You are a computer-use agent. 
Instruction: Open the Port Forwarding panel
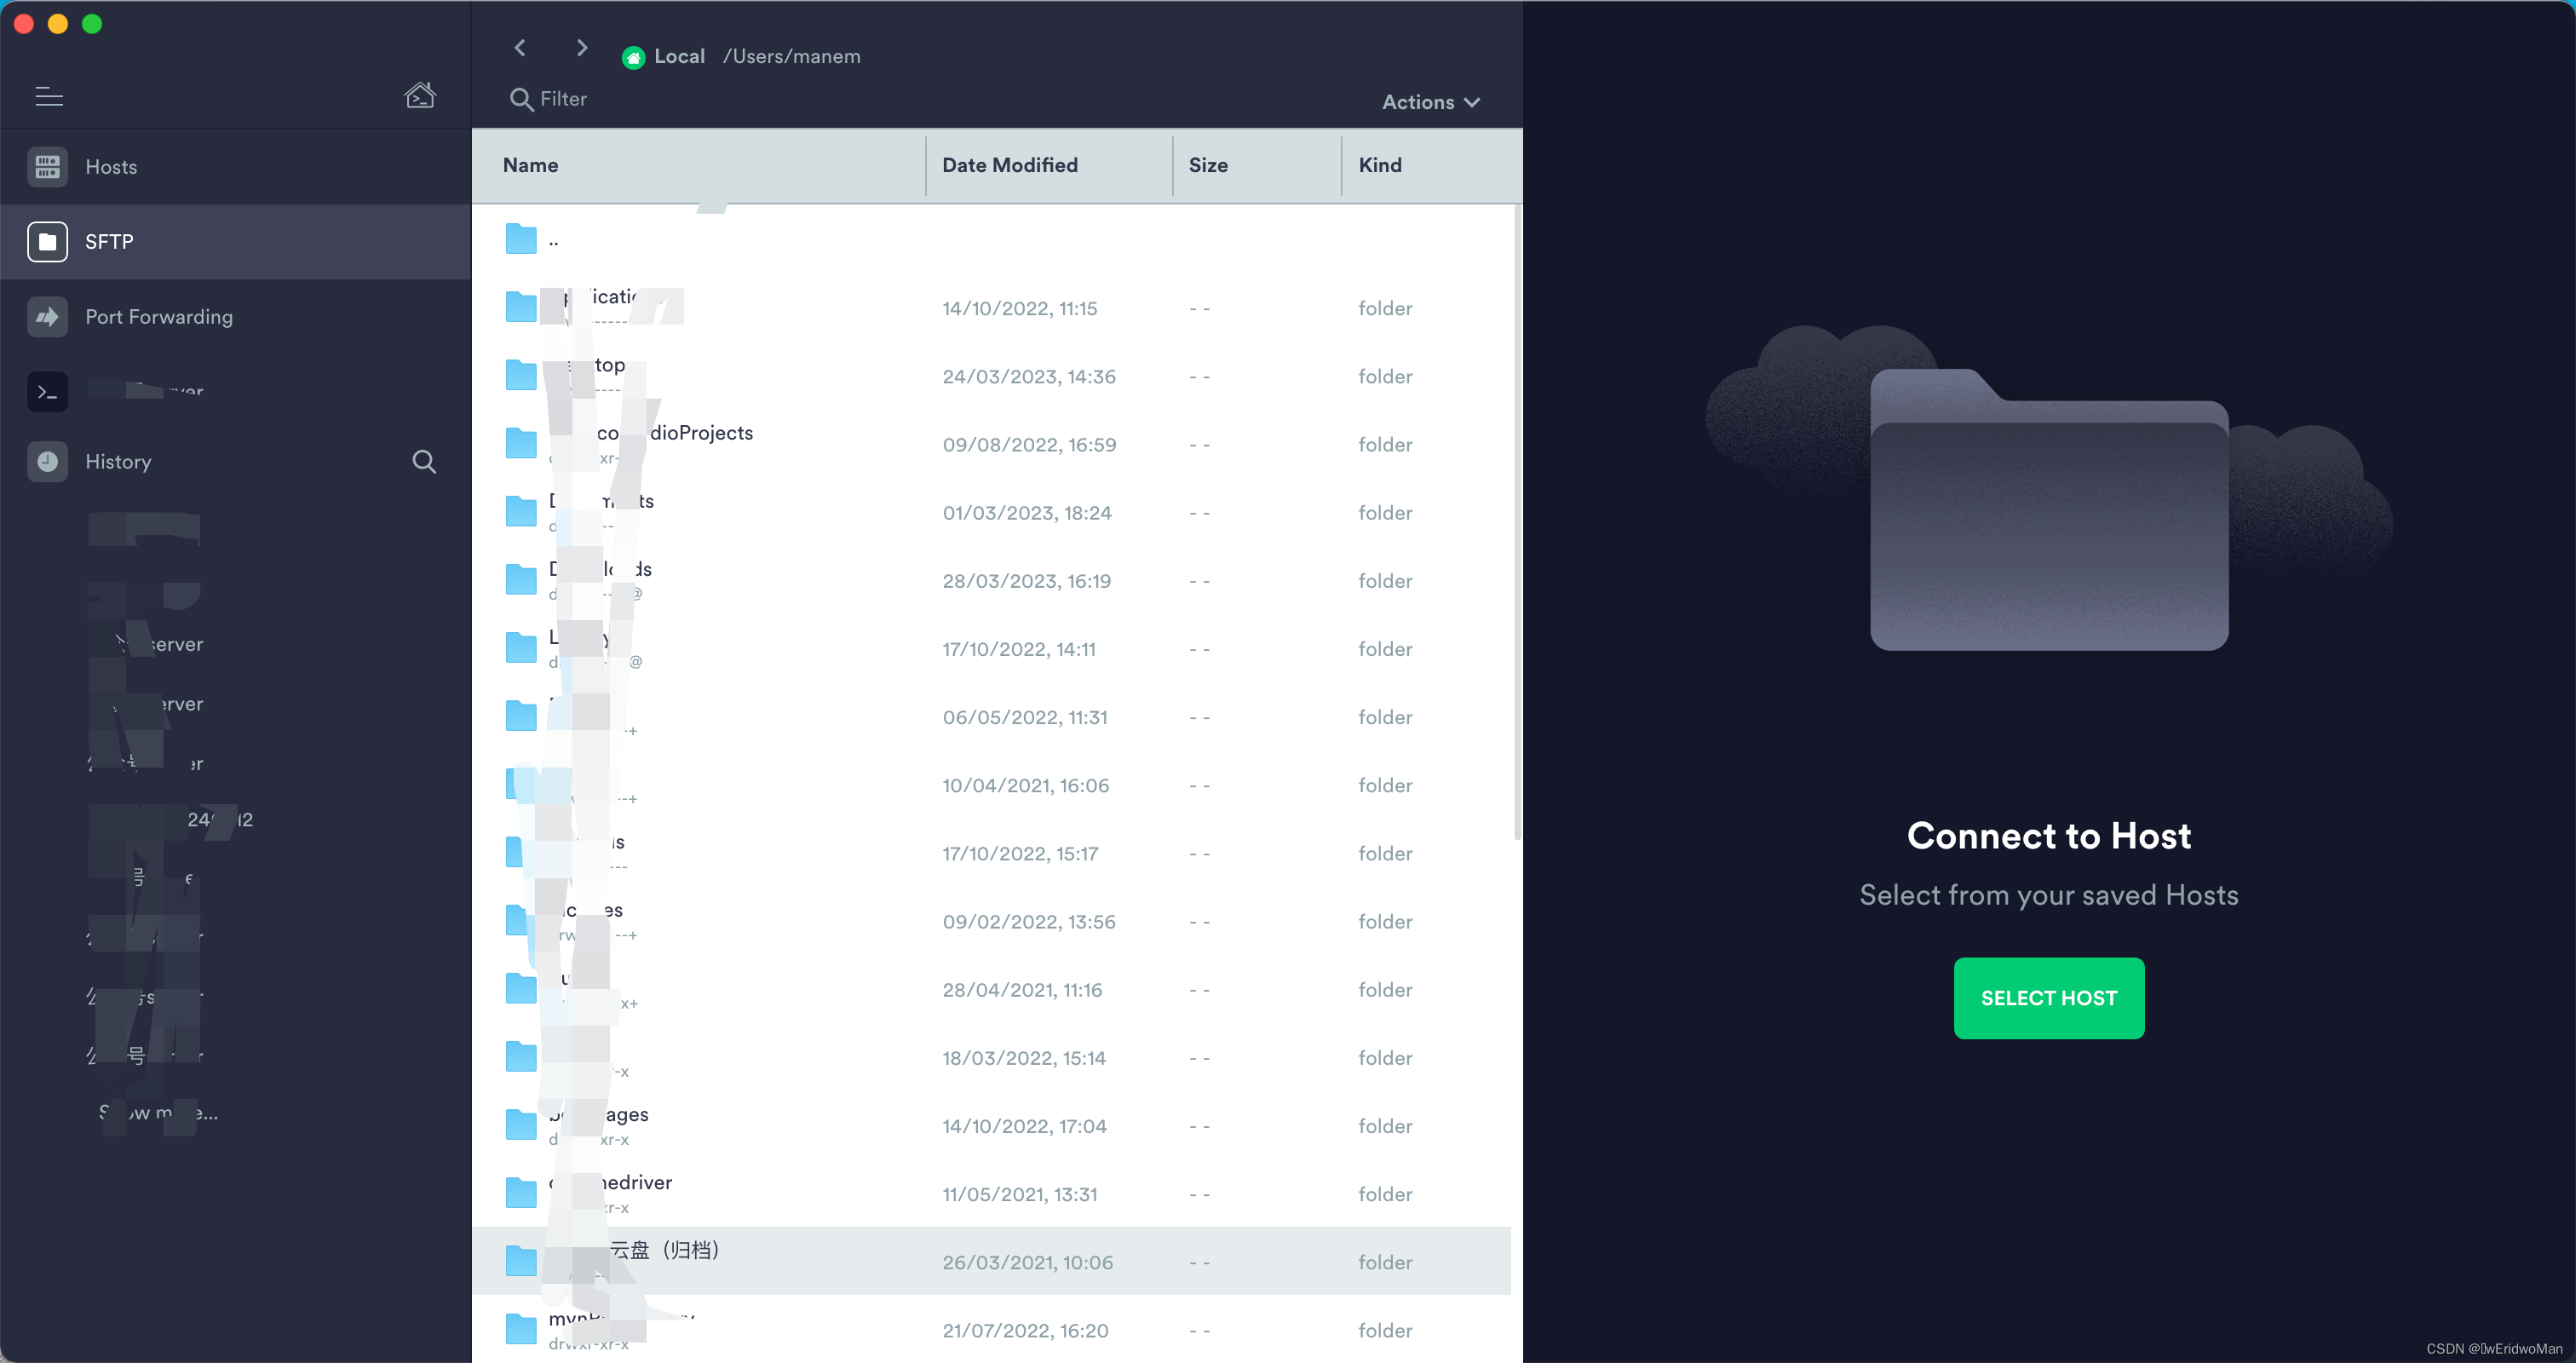point(160,316)
